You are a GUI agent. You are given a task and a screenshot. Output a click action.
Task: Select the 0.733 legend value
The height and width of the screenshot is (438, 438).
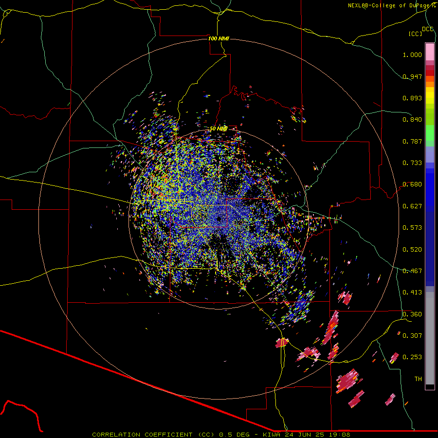(x=412, y=163)
